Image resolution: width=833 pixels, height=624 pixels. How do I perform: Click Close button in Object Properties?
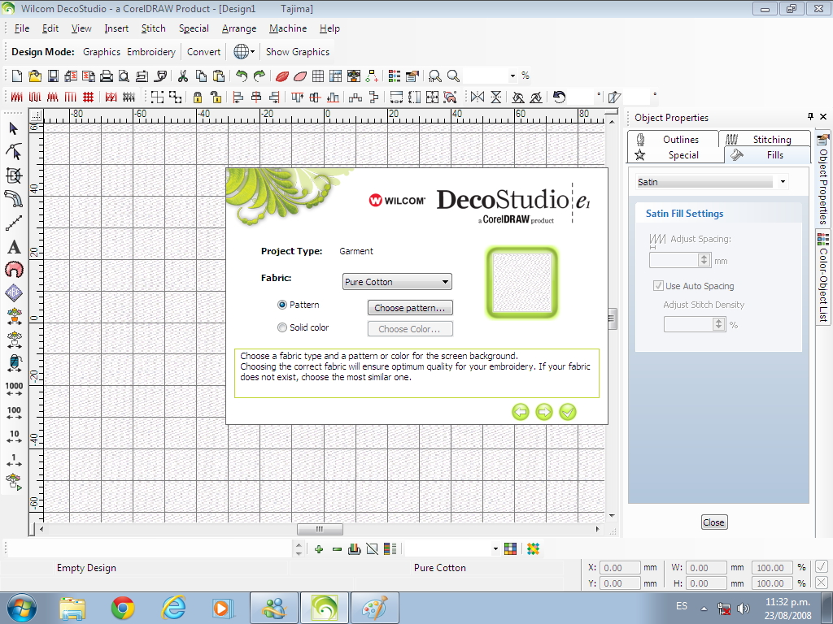[x=714, y=522]
